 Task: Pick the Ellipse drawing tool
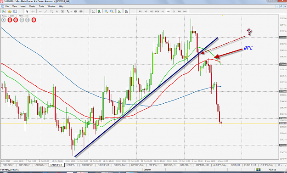[x=75, y=11]
